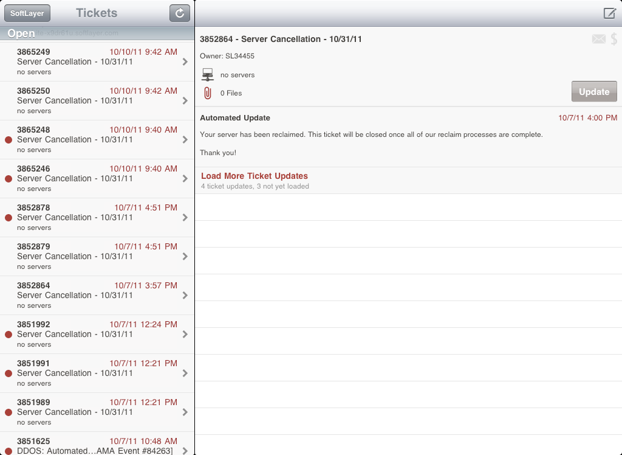
Task: Select ticket 3865246 Server Cancellation
Action: point(91,179)
